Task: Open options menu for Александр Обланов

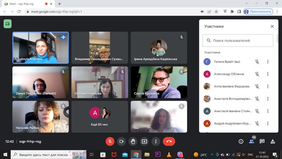Action: point(268,74)
